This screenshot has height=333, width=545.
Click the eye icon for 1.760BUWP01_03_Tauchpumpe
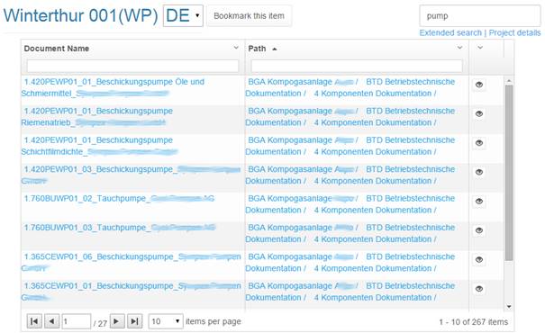click(479, 230)
